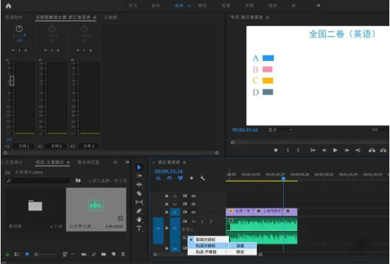Create new search bin in project panel
The width and height of the screenshot is (390, 264).
point(78,181)
